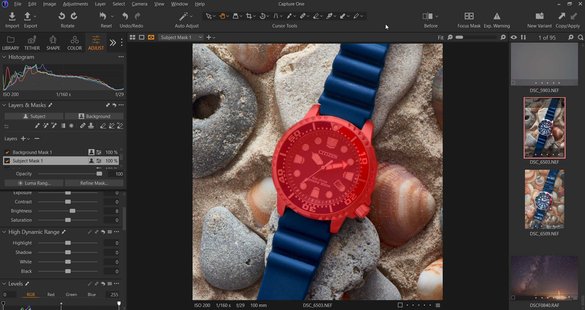Click the Auto Adjust magic wand icon
585x310 pixels.
point(184,16)
